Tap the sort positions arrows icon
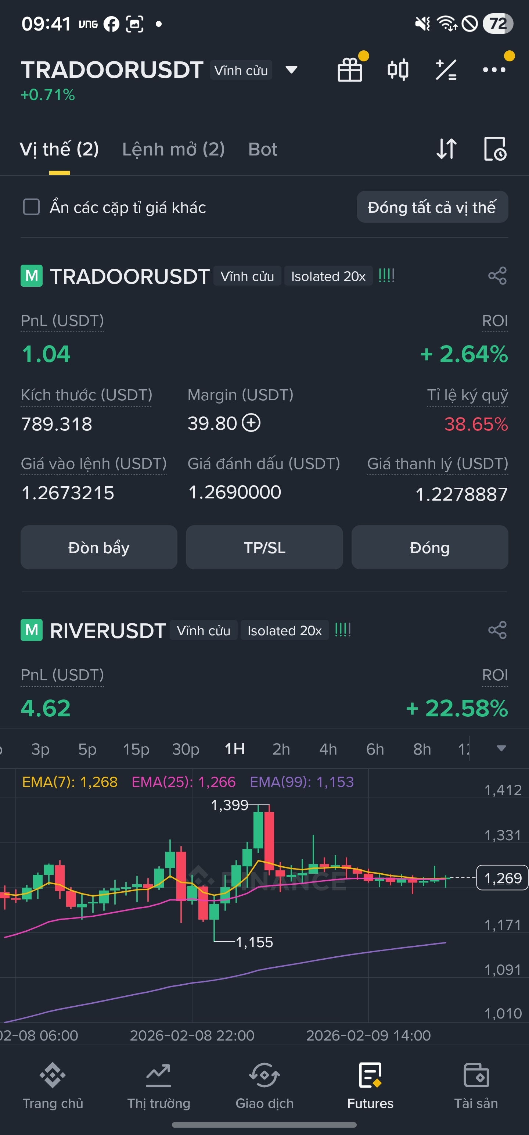The width and height of the screenshot is (529, 1135). (446, 149)
